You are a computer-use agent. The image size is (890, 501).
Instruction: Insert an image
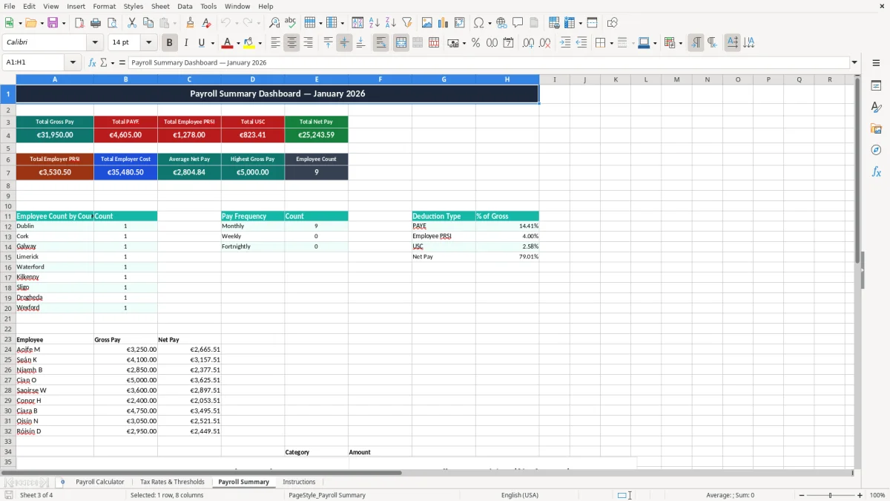[x=427, y=23]
